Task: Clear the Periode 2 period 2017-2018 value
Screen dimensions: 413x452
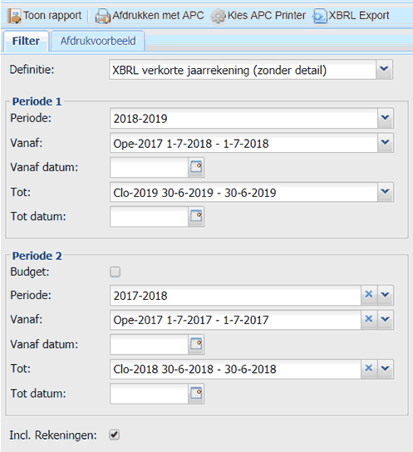Action: coord(369,295)
